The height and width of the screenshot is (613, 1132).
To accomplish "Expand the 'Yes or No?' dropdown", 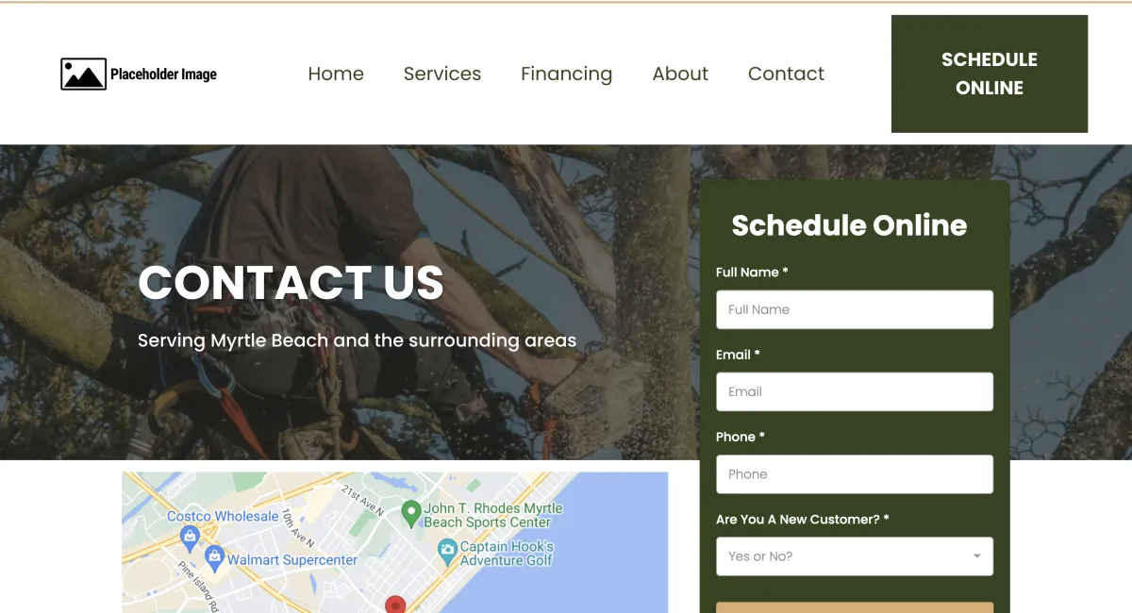I will tap(855, 556).
